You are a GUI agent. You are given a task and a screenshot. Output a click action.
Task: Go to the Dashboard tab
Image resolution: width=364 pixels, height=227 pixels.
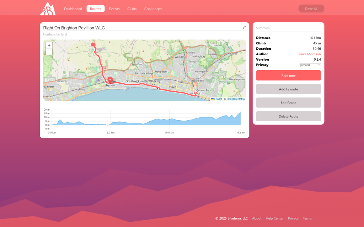73,9
